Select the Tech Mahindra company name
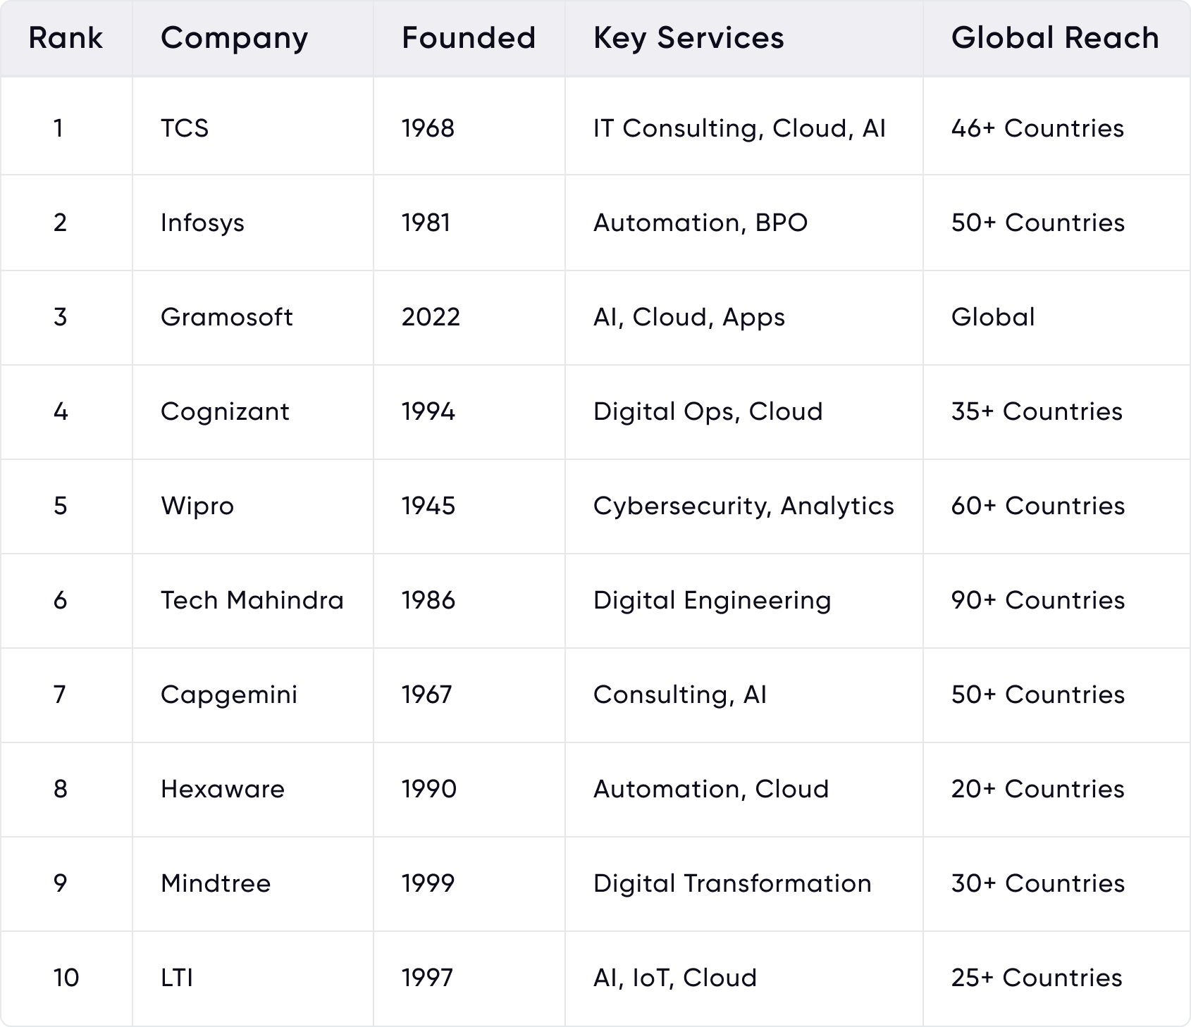Image resolution: width=1191 pixels, height=1027 pixels. coord(252,600)
